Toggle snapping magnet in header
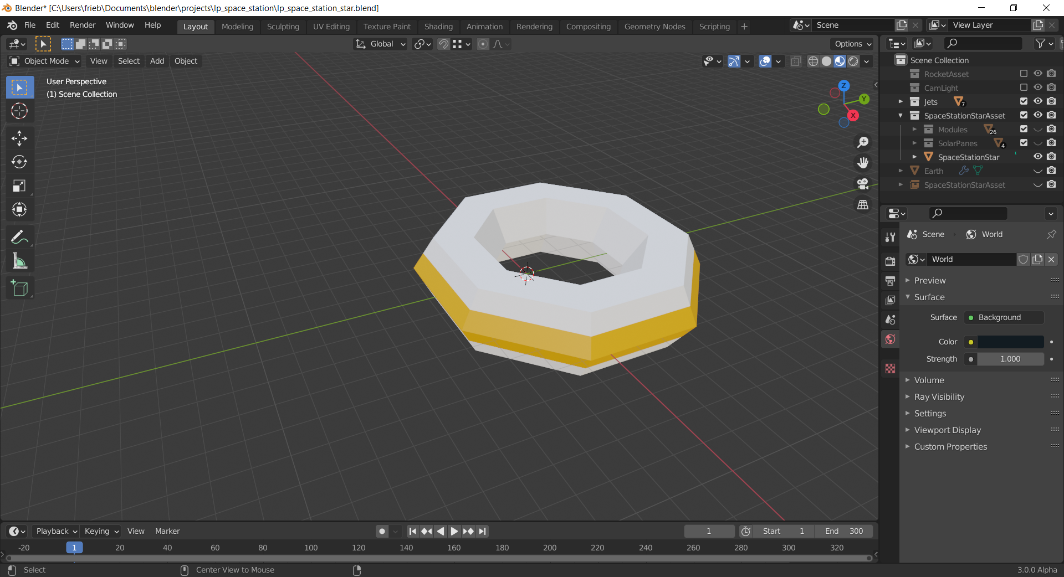 point(443,44)
